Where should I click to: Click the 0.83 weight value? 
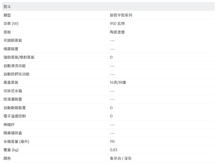click(x=113, y=150)
